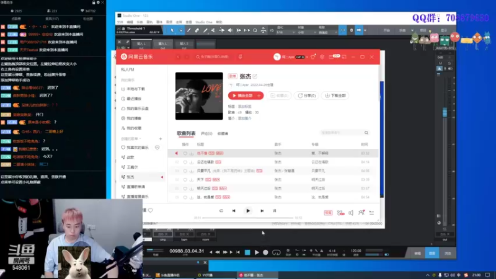496x279 pixels.
Task: Open NetEase Cloud Music settings gear
Action: [322, 57]
